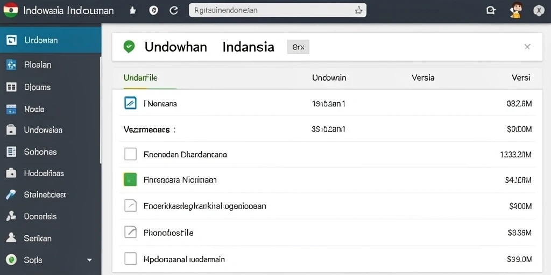Close the Undowhan Indansia panel
Image resolution: width=551 pixels, height=275 pixels.
(x=527, y=47)
